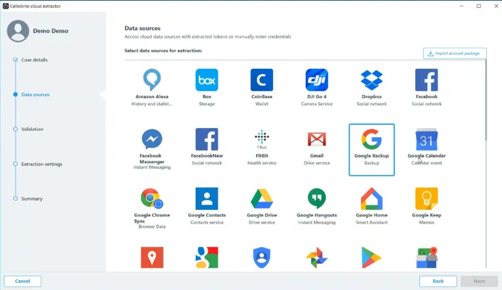
Task: Go back with the Back button
Action: click(438, 281)
